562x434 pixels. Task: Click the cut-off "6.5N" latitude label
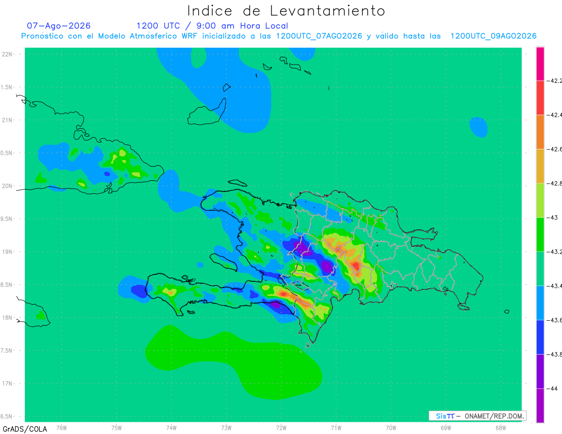tap(7, 416)
